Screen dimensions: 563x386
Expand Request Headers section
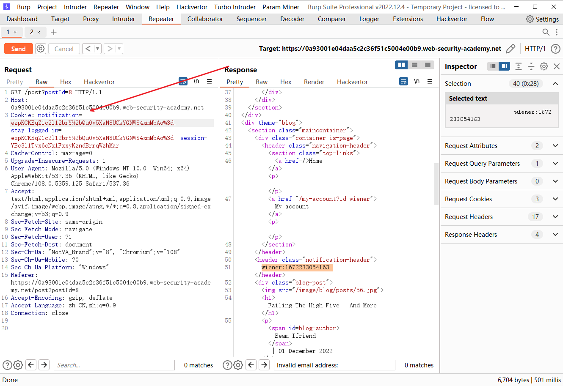(555, 217)
